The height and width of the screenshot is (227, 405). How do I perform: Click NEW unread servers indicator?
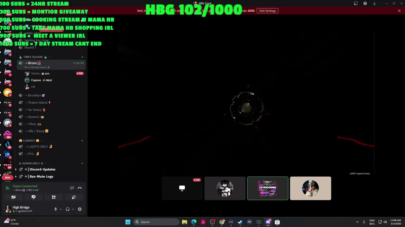pos(8,178)
